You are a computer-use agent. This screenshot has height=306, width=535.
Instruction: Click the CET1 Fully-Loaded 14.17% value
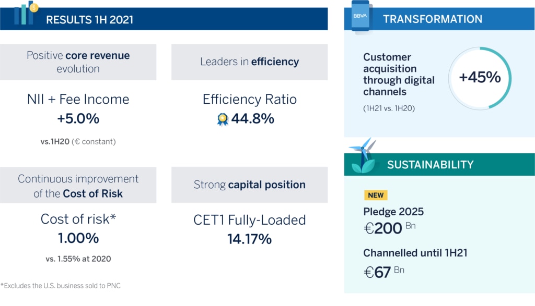pyautogui.click(x=249, y=239)
